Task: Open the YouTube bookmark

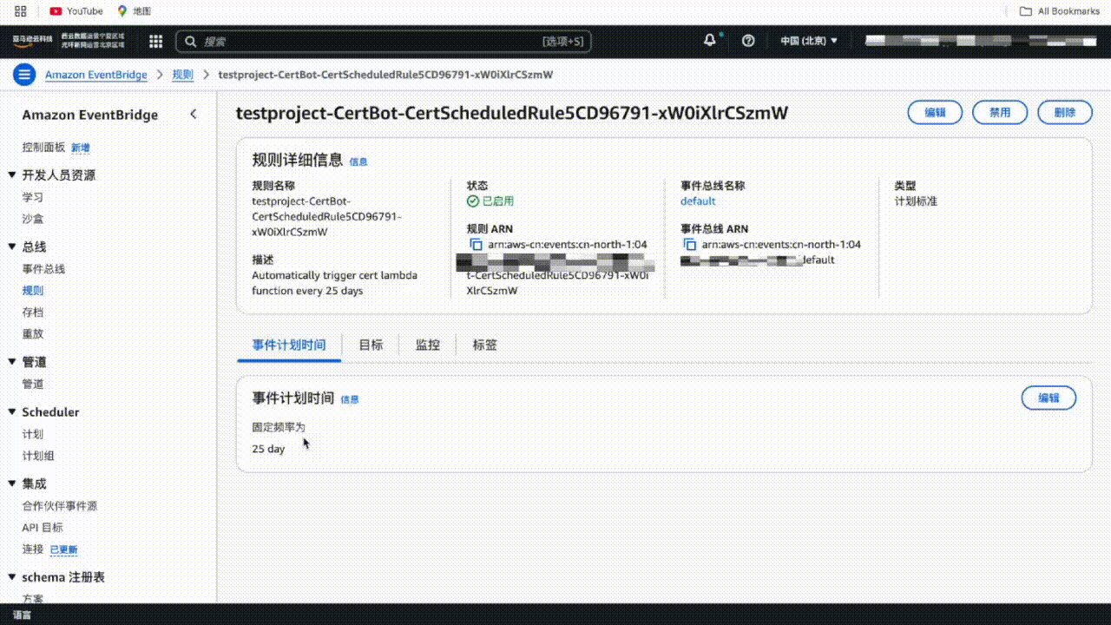Action: click(76, 11)
